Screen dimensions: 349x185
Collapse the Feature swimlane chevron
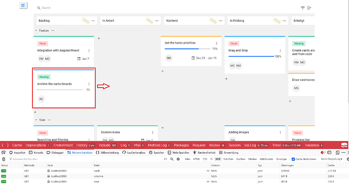click(x=36, y=30)
